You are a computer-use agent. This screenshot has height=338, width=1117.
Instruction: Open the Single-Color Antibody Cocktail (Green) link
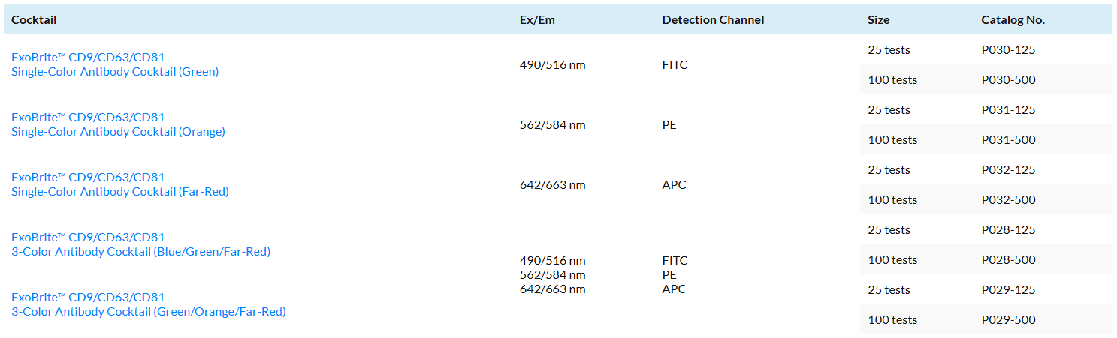115,64
